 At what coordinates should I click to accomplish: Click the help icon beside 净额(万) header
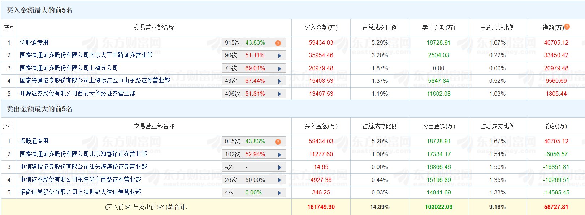tap(567, 27)
